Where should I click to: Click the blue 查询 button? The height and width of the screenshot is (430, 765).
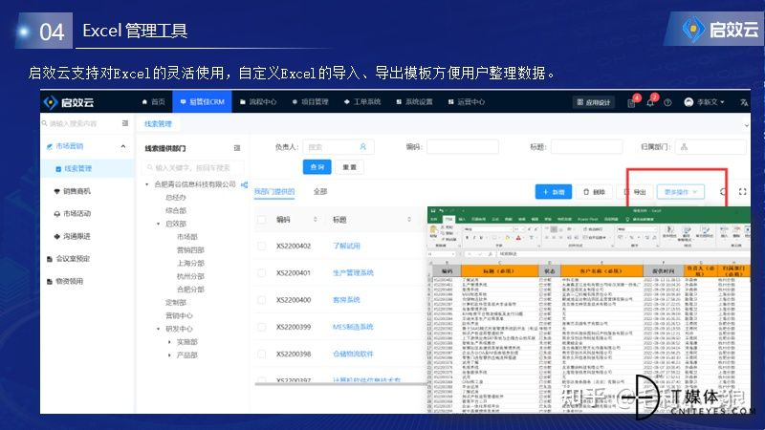317,167
